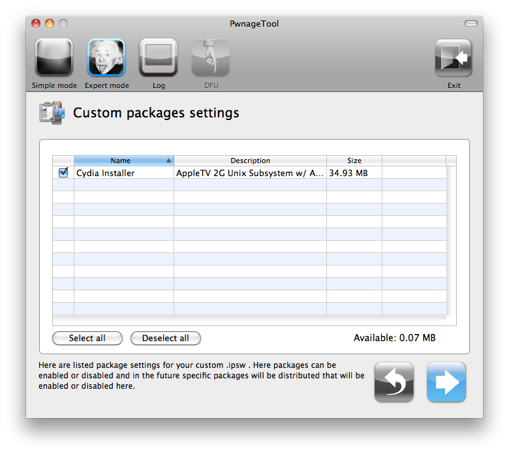The image size is (509, 454).
Task: Click the Select all button
Action: (x=87, y=338)
